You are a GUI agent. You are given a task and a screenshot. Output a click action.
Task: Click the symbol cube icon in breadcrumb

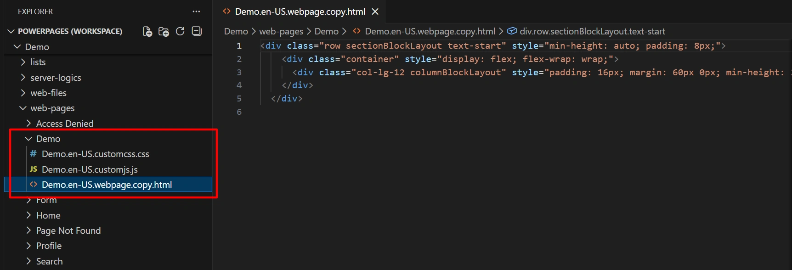tap(512, 31)
